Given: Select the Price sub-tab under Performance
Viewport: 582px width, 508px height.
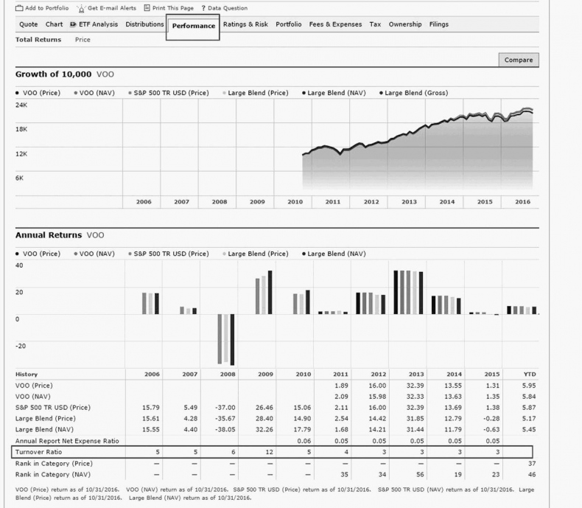Looking at the screenshot, I should 83,40.
